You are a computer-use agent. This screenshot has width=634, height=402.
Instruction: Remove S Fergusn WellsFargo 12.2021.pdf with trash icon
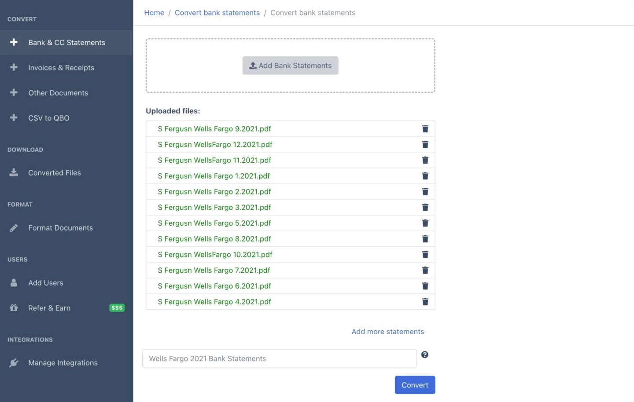click(425, 144)
